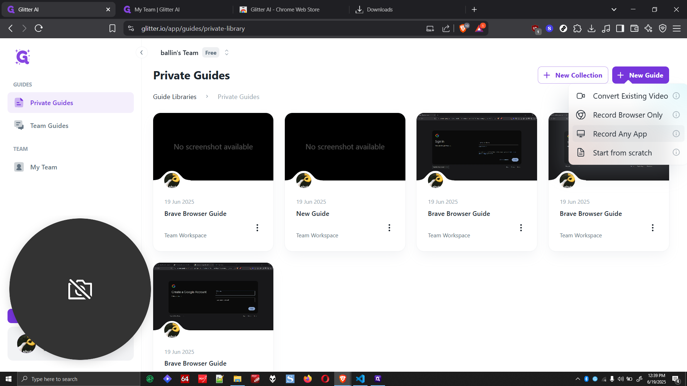The image size is (687, 386).
Task: Open the Windows Start menu
Action: 9,379
